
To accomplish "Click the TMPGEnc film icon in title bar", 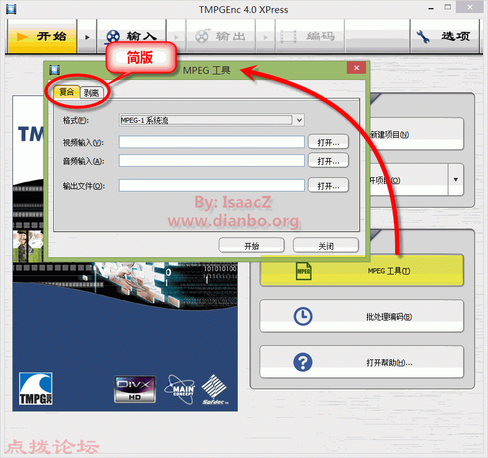I will (x=11, y=9).
